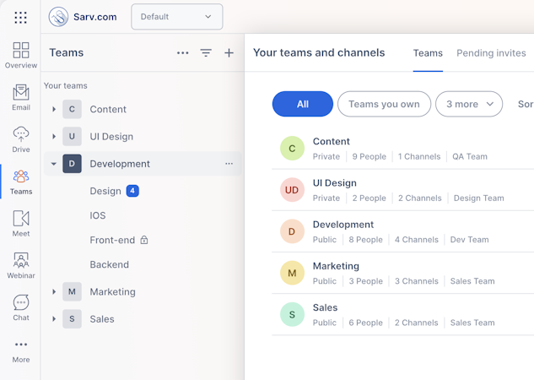Screen dimensions: 534x380
Task: Select the All filter pill
Action: pos(302,104)
